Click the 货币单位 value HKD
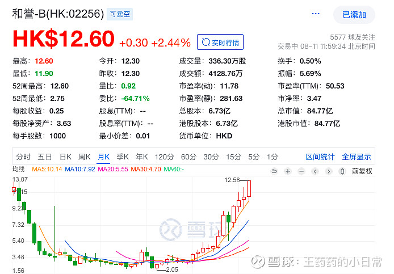Image resolution: width=394 pixels, height=274 pixels. pos(224,136)
